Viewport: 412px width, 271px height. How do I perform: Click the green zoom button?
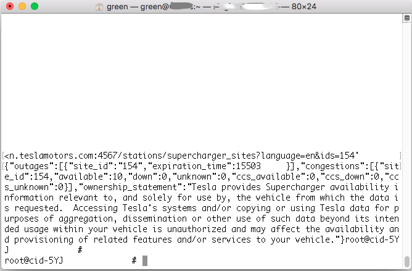(35, 6)
